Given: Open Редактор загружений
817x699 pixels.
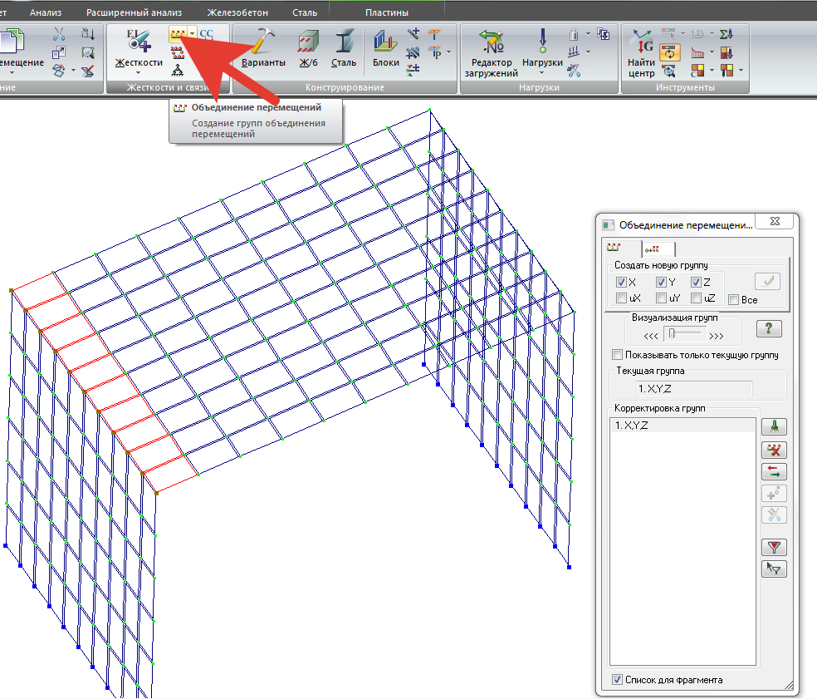Looking at the screenshot, I should (x=491, y=53).
